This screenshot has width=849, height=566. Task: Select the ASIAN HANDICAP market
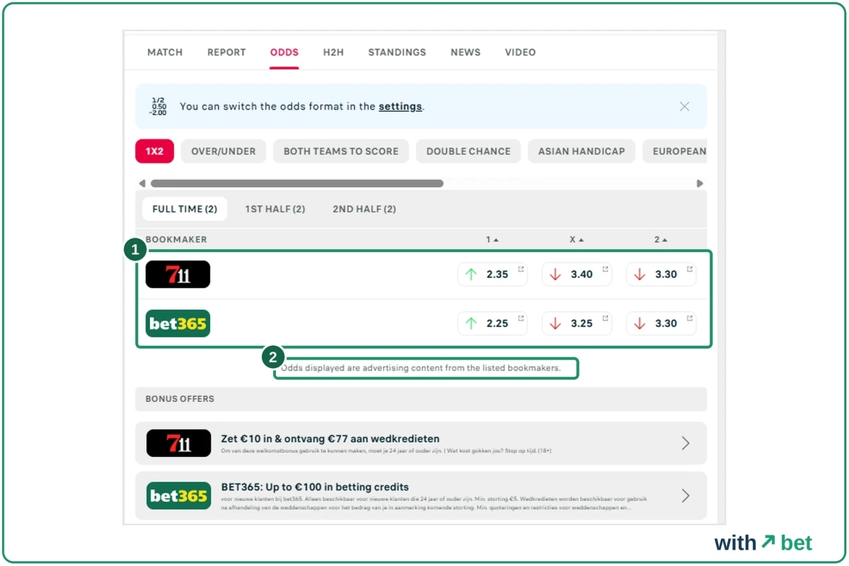point(582,151)
